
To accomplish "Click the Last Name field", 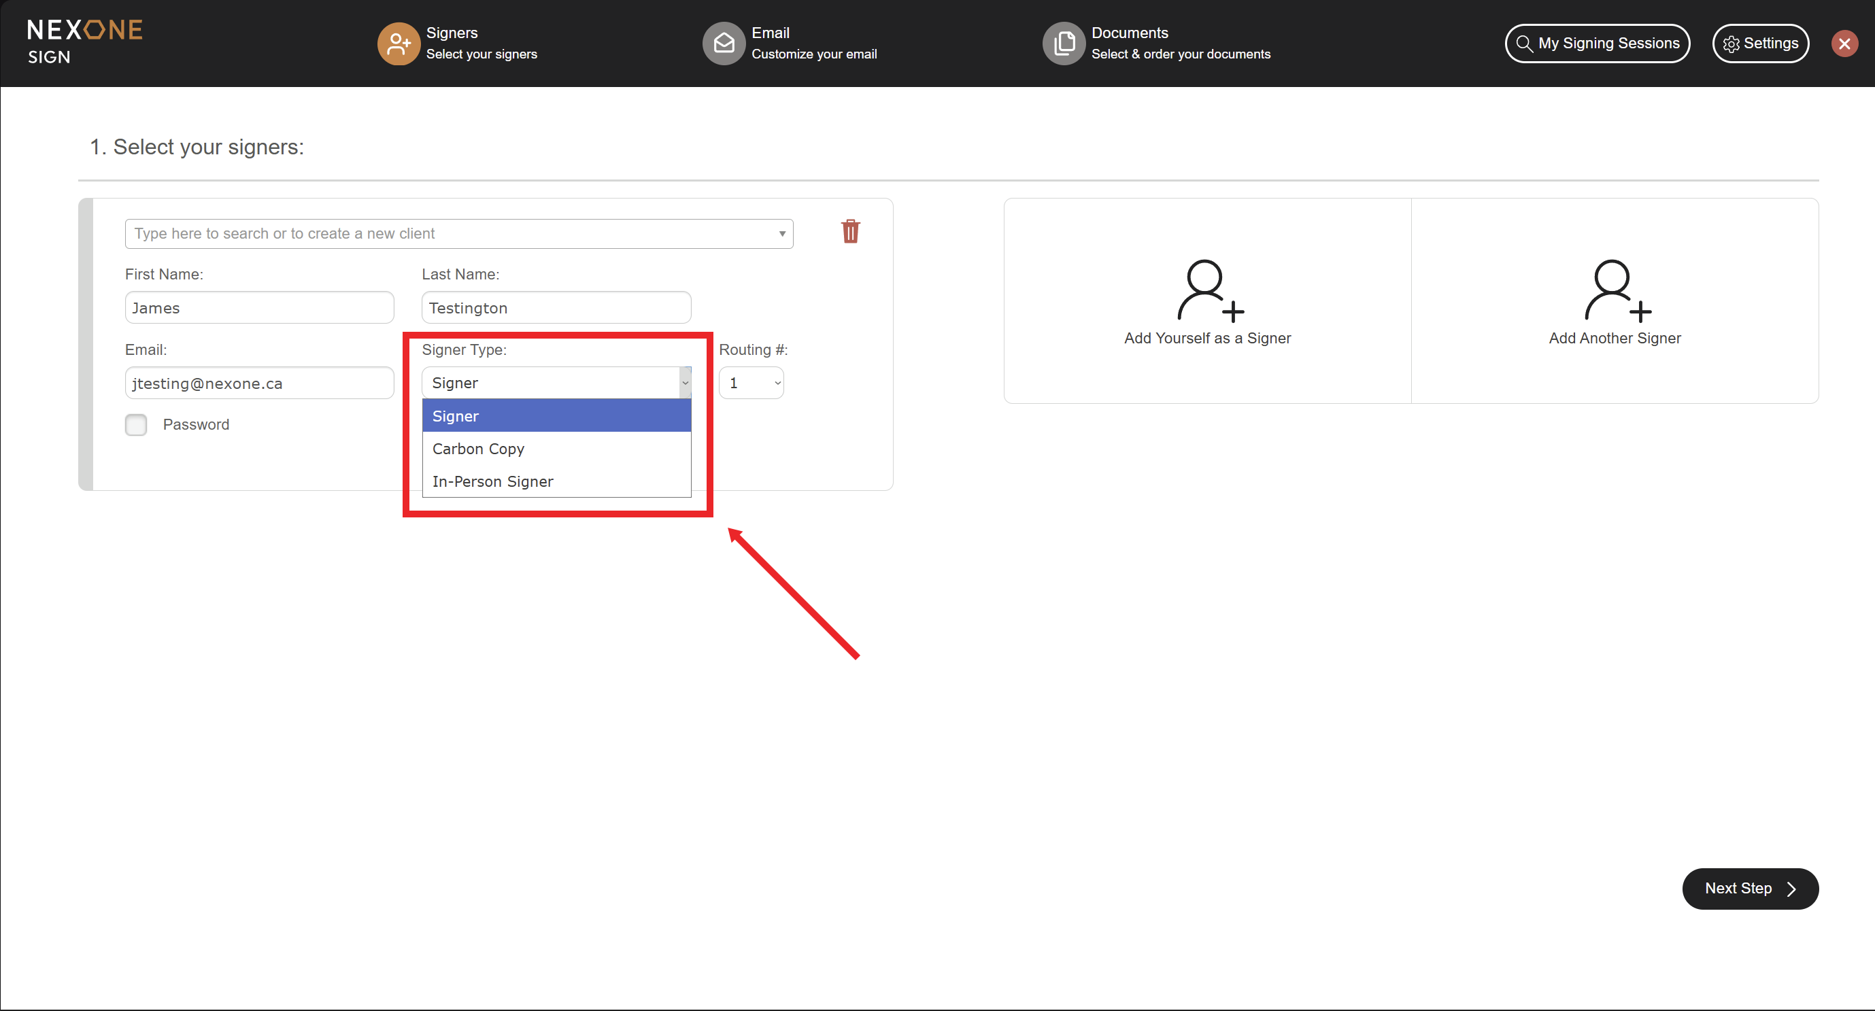I will pyautogui.click(x=556, y=308).
